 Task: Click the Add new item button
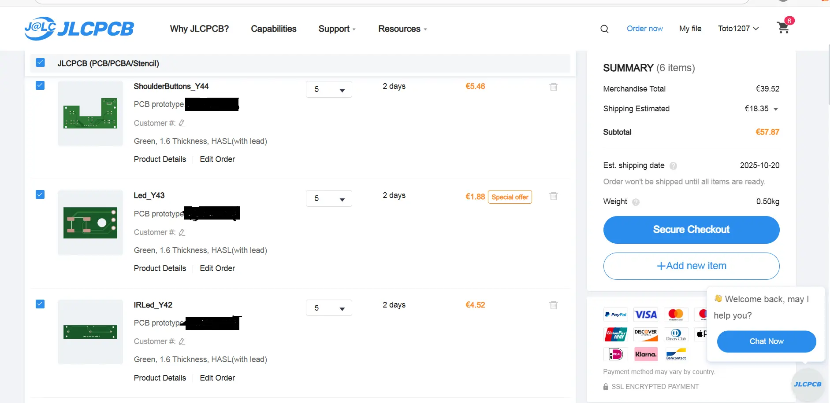691,266
